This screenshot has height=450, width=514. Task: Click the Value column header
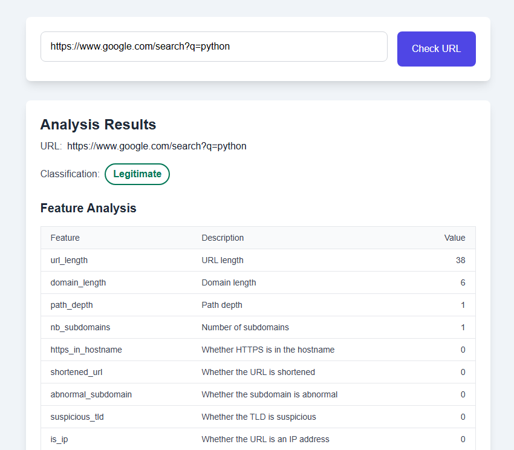click(455, 238)
